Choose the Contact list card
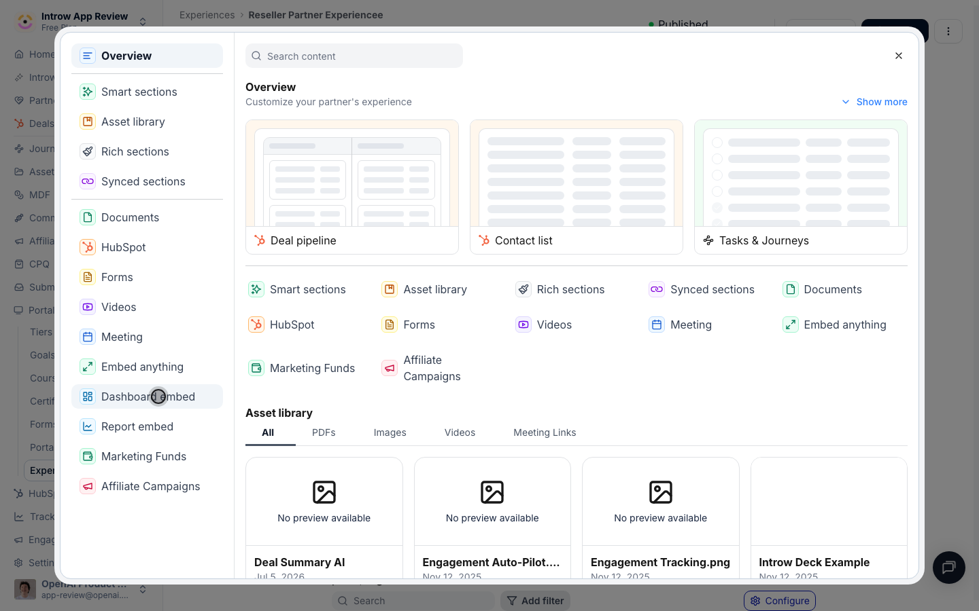This screenshot has width=979, height=611. pos(577,187)
